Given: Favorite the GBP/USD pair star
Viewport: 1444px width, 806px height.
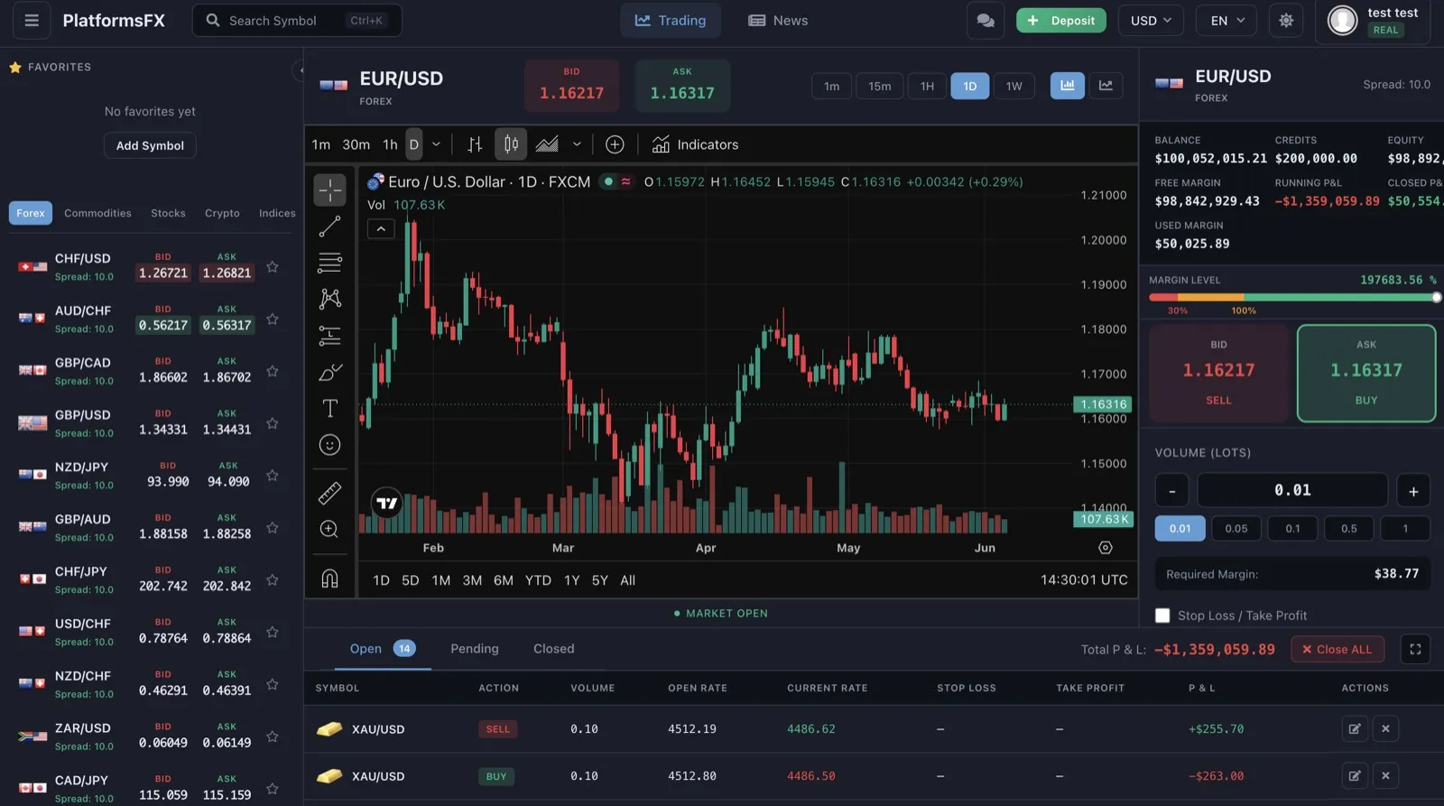Looking at the screenshot, I should point(273,423).
